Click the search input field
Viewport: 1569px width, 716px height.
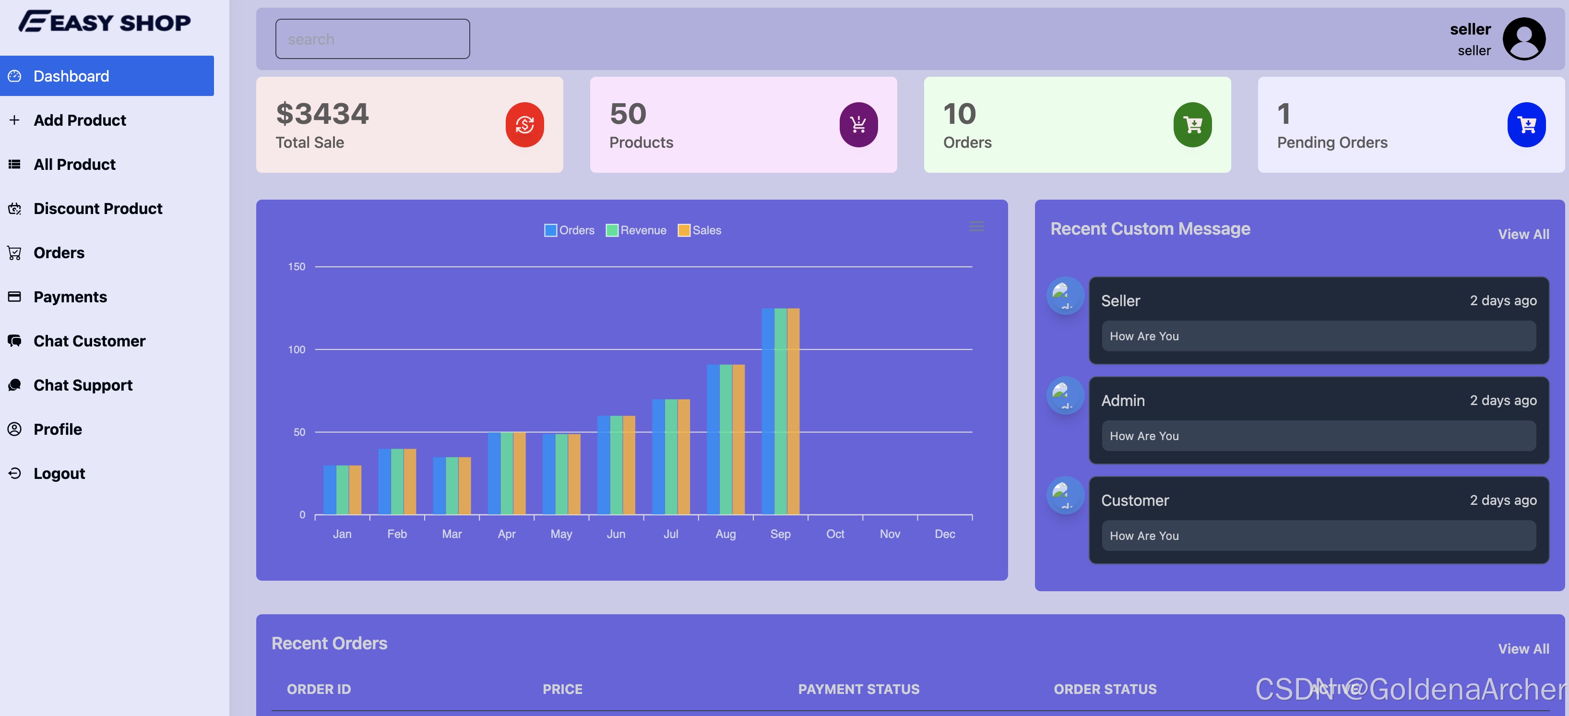point(372,39)
